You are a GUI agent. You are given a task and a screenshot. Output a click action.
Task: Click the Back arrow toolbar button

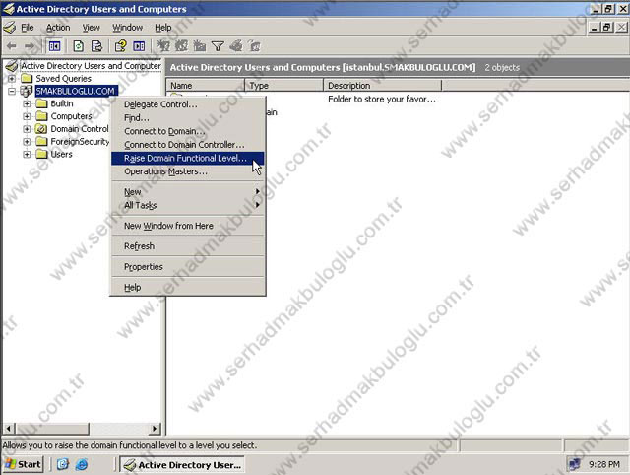pyautogui.click(x=11, y=46)
